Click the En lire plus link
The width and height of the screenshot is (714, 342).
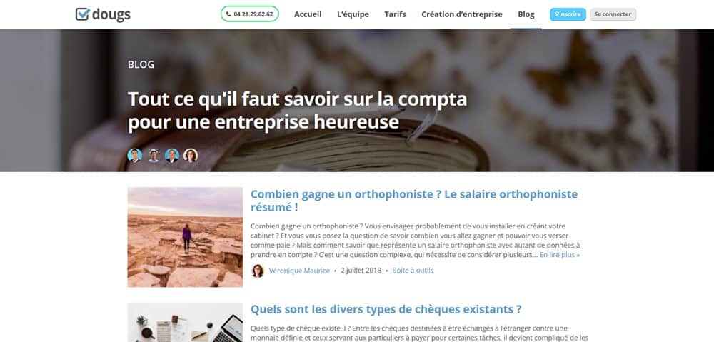(560, 255)
